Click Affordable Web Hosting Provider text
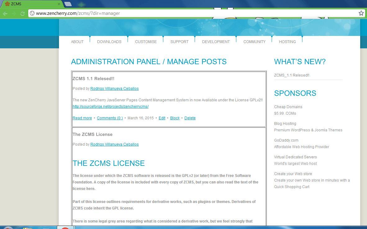 pyautogui.click(x=301, y=147)
